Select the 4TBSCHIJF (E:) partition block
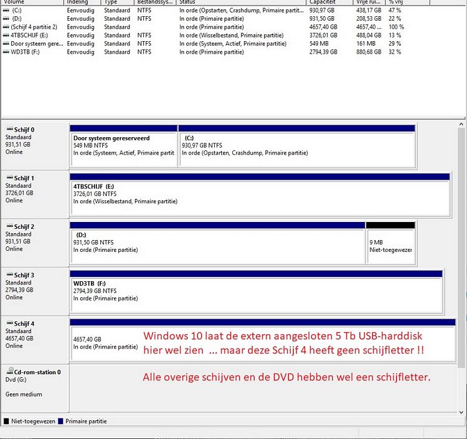Viewport: 467px width, 439px height. [260, 195]
